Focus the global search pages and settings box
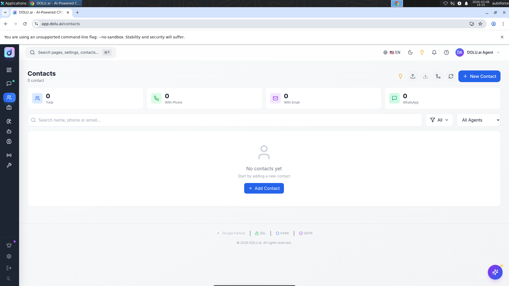509x286 pixels. (71, 52)
